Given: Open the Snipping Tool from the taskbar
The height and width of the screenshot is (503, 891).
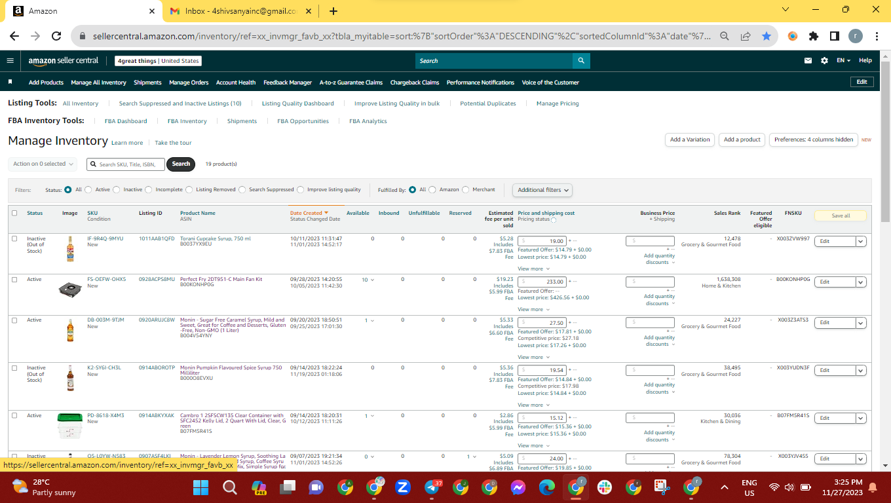Looking at the screenshot, I should click(x=662, y=487).
